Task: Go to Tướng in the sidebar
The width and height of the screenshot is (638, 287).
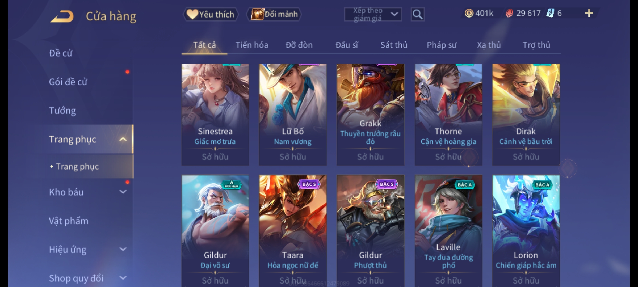Action: [62, 111]
